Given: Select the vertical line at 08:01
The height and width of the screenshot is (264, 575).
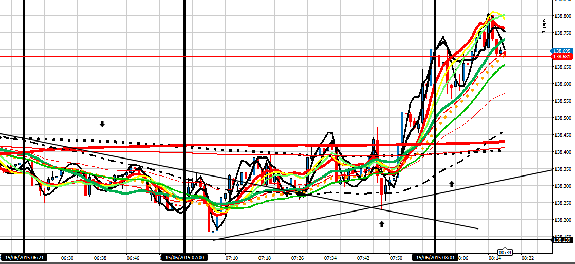Looking at the screenshot, I should [x=435, y=127].
